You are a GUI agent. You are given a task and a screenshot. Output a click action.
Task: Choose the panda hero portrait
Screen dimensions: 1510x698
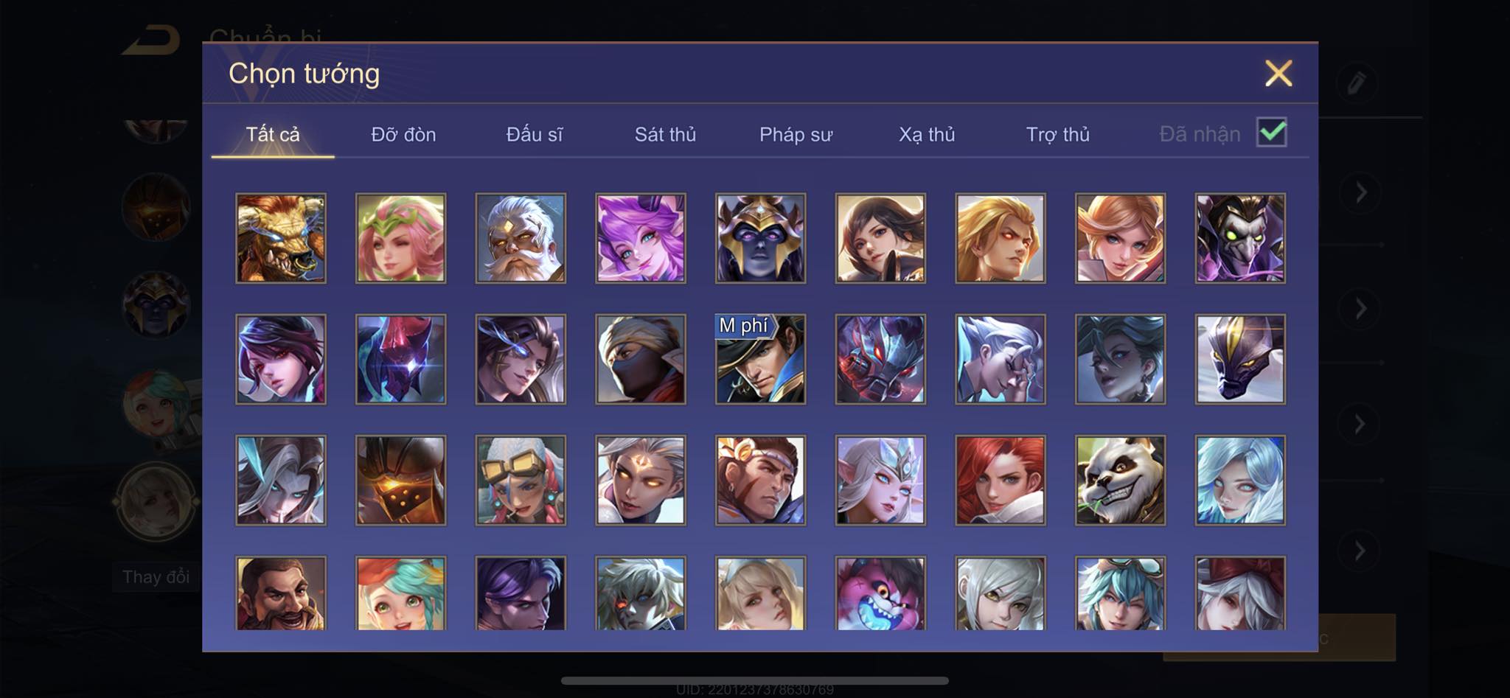click(1120, 480)
